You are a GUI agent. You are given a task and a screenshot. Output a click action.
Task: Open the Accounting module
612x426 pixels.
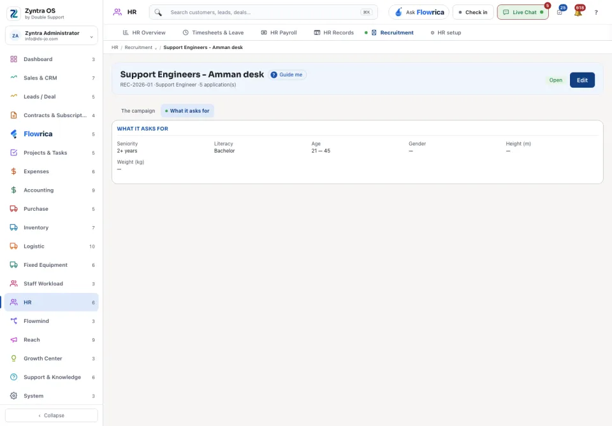pos(52,190)
